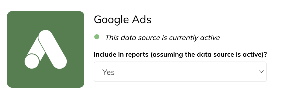Click 'This data source is currently active' text
The width and height of the screenshot is (287, 98).
point(162,38)
